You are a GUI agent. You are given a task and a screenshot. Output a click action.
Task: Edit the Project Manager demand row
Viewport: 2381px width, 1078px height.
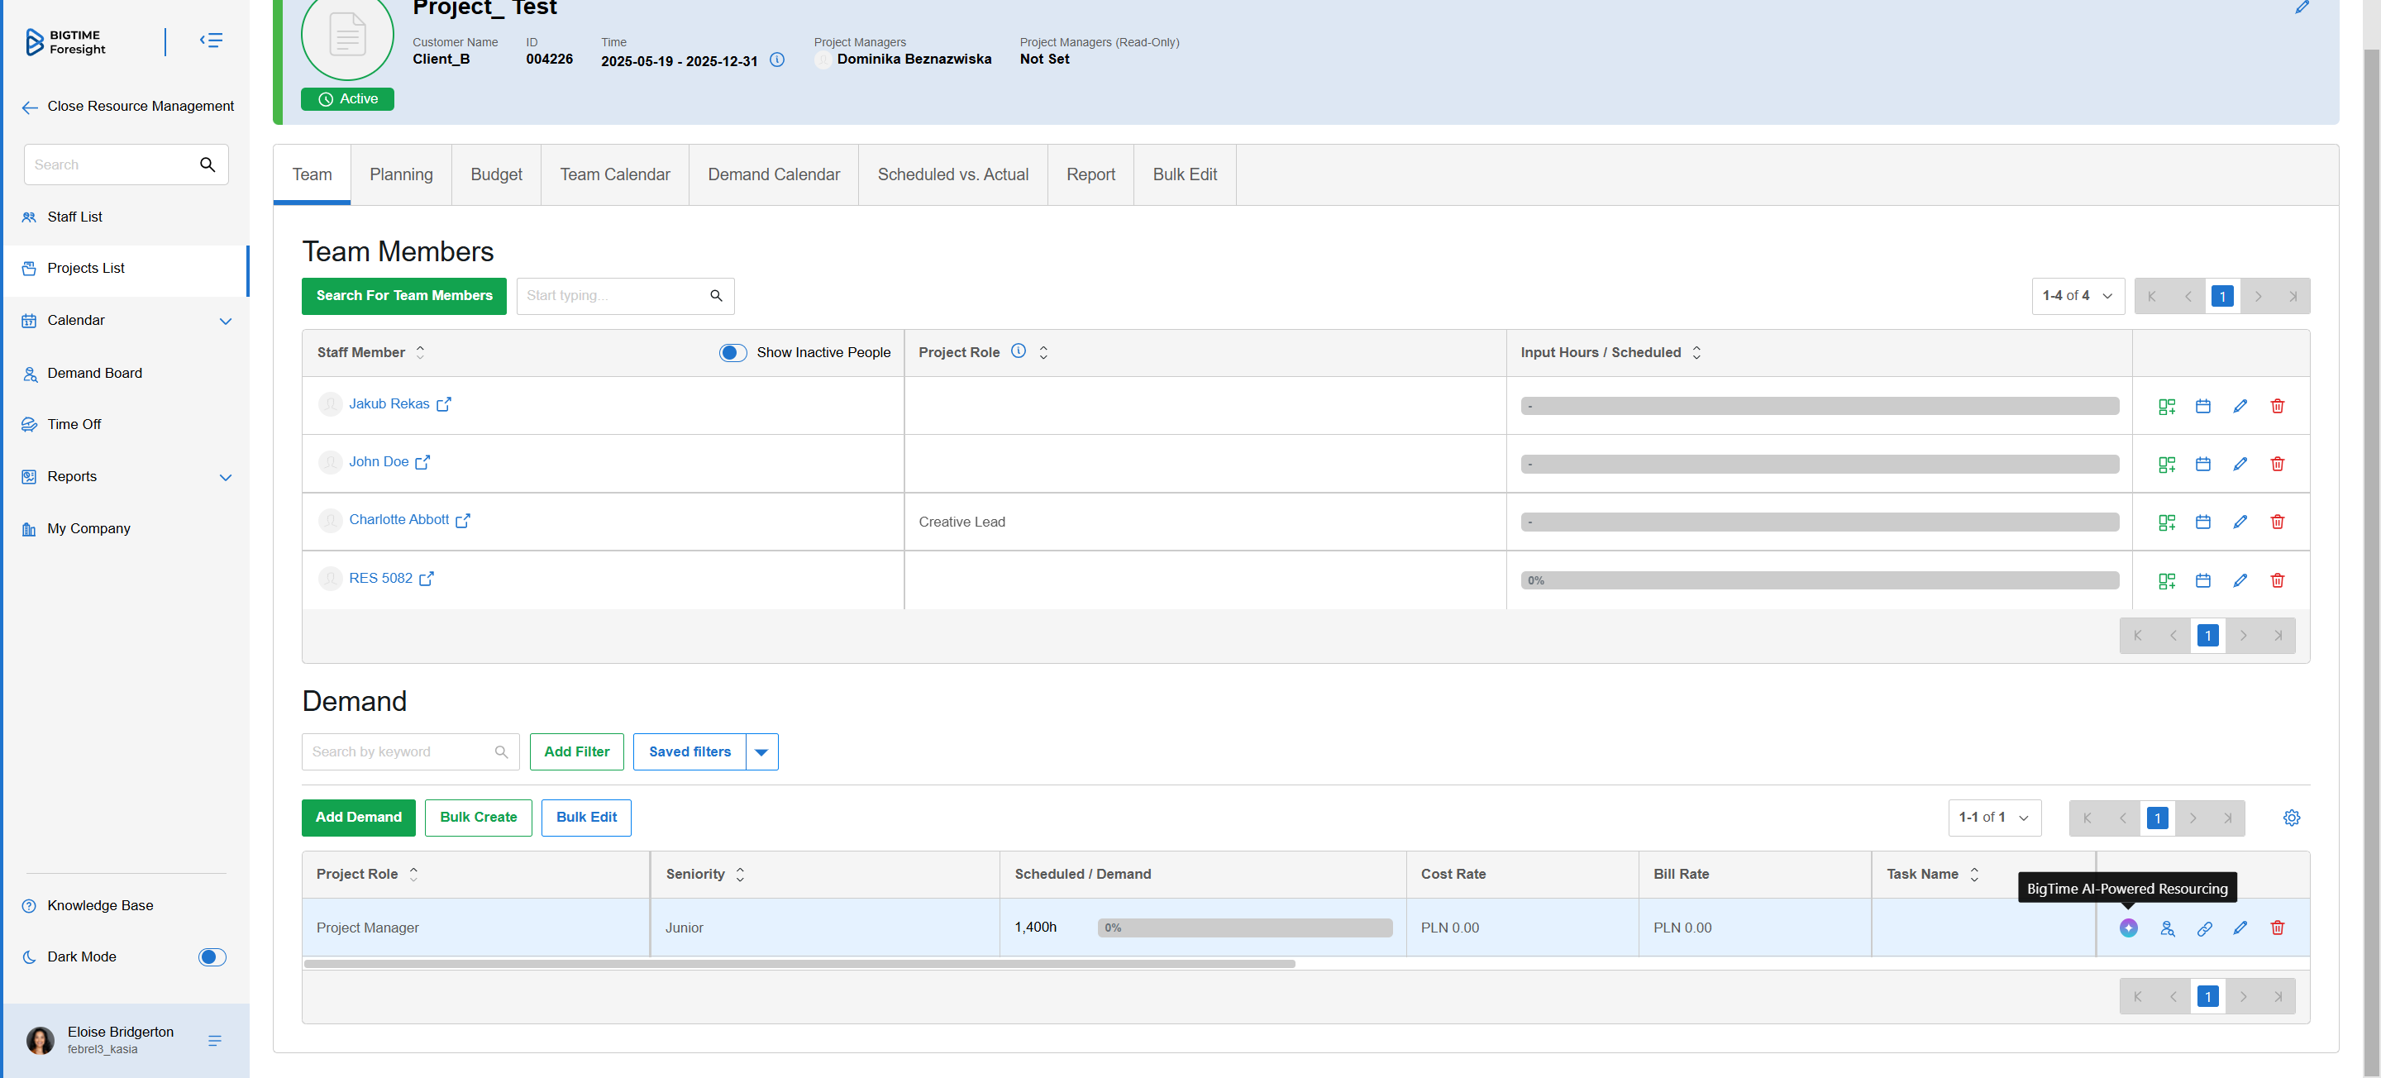pyautogui.click(x=2240, y=928)
